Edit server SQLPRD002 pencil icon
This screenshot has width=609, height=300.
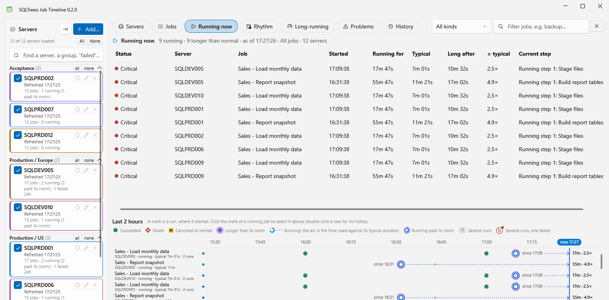86,78
